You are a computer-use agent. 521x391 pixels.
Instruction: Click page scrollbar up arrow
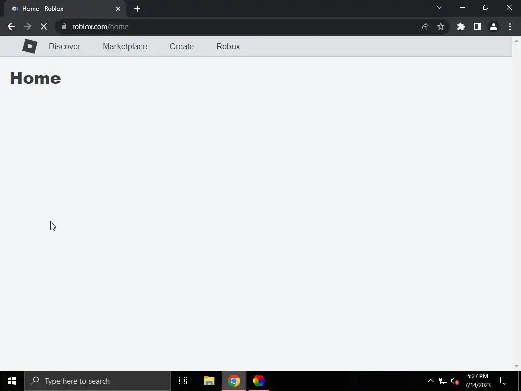(x=516, y=41)
